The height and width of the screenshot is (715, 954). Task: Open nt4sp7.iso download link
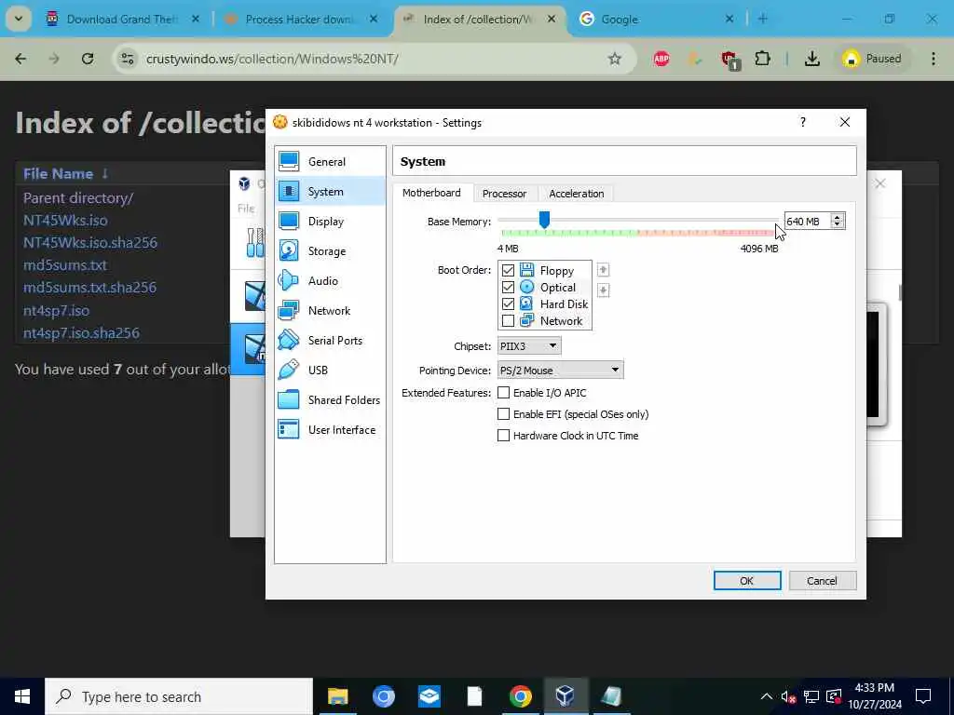click(56, 310)
